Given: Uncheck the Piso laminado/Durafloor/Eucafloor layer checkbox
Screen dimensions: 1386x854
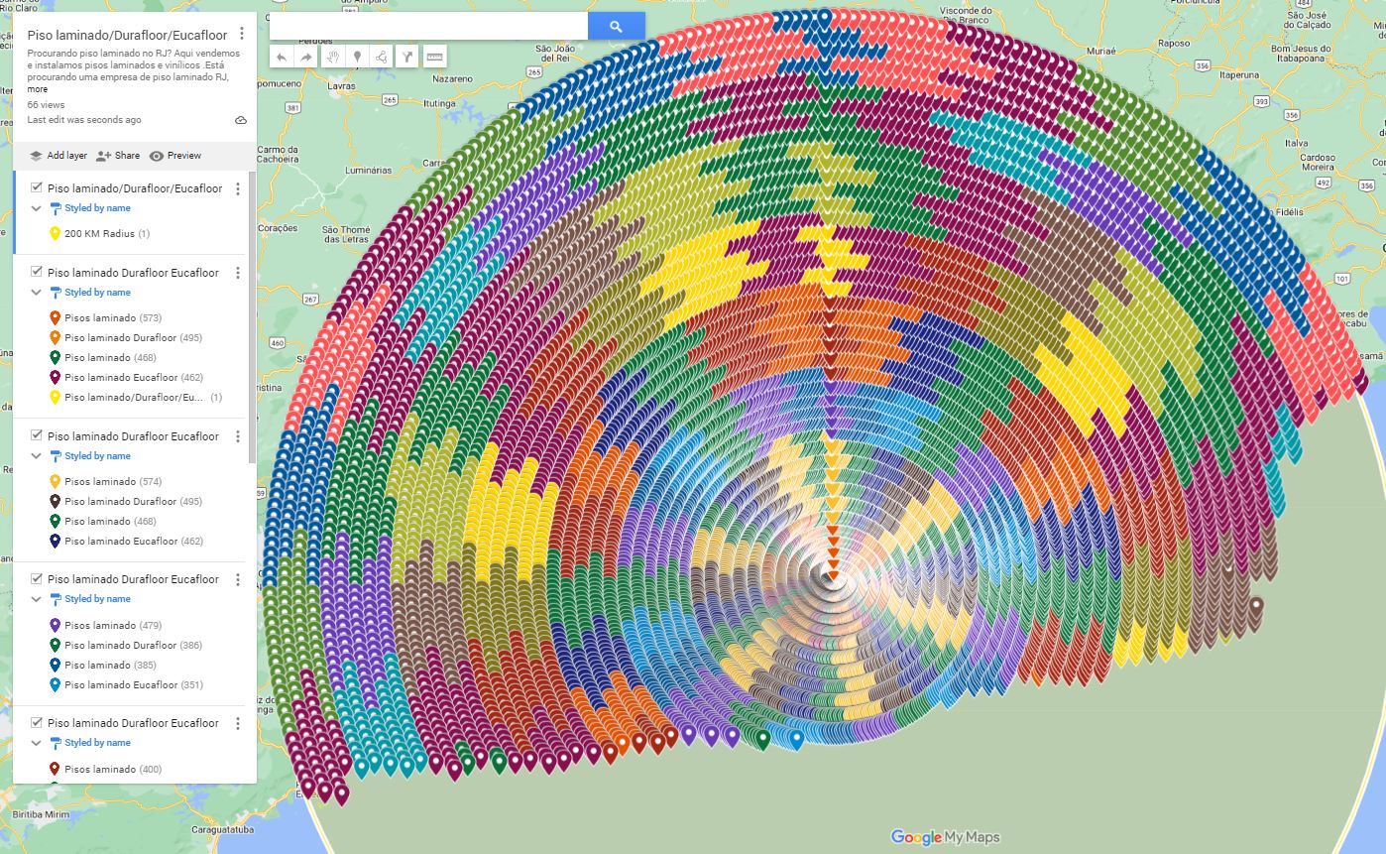Looking at the screenshot, I should pos(37,187).
